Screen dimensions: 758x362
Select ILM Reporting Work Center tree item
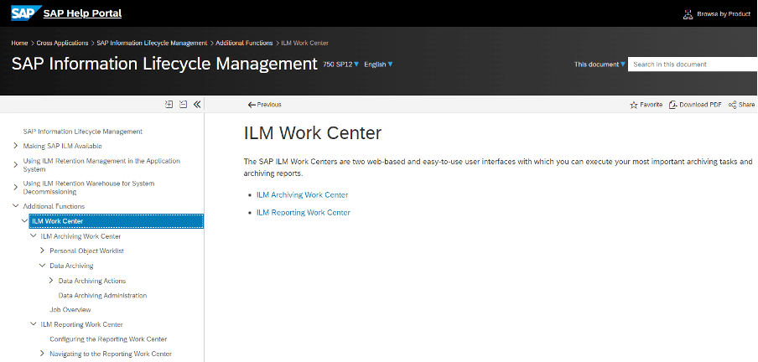click(x=81, y=324)
